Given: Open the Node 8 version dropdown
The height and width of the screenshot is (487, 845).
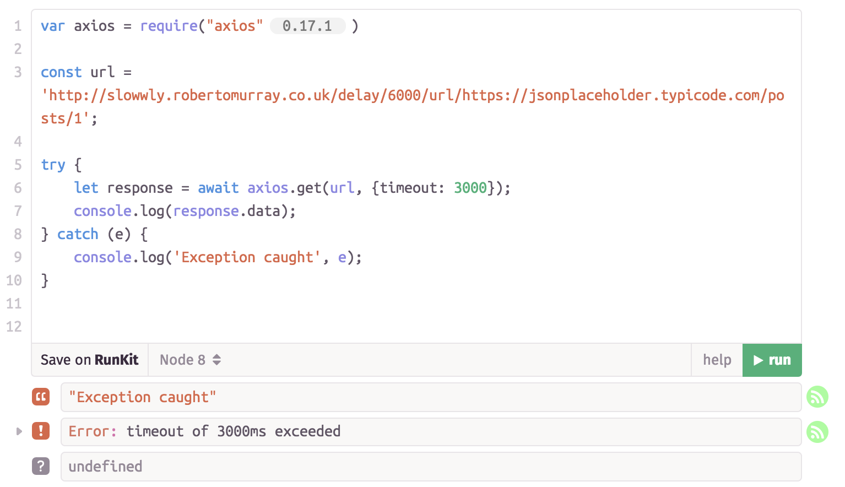Looking at the screenshot, I should pyautogui.click(x=190, y=360).
